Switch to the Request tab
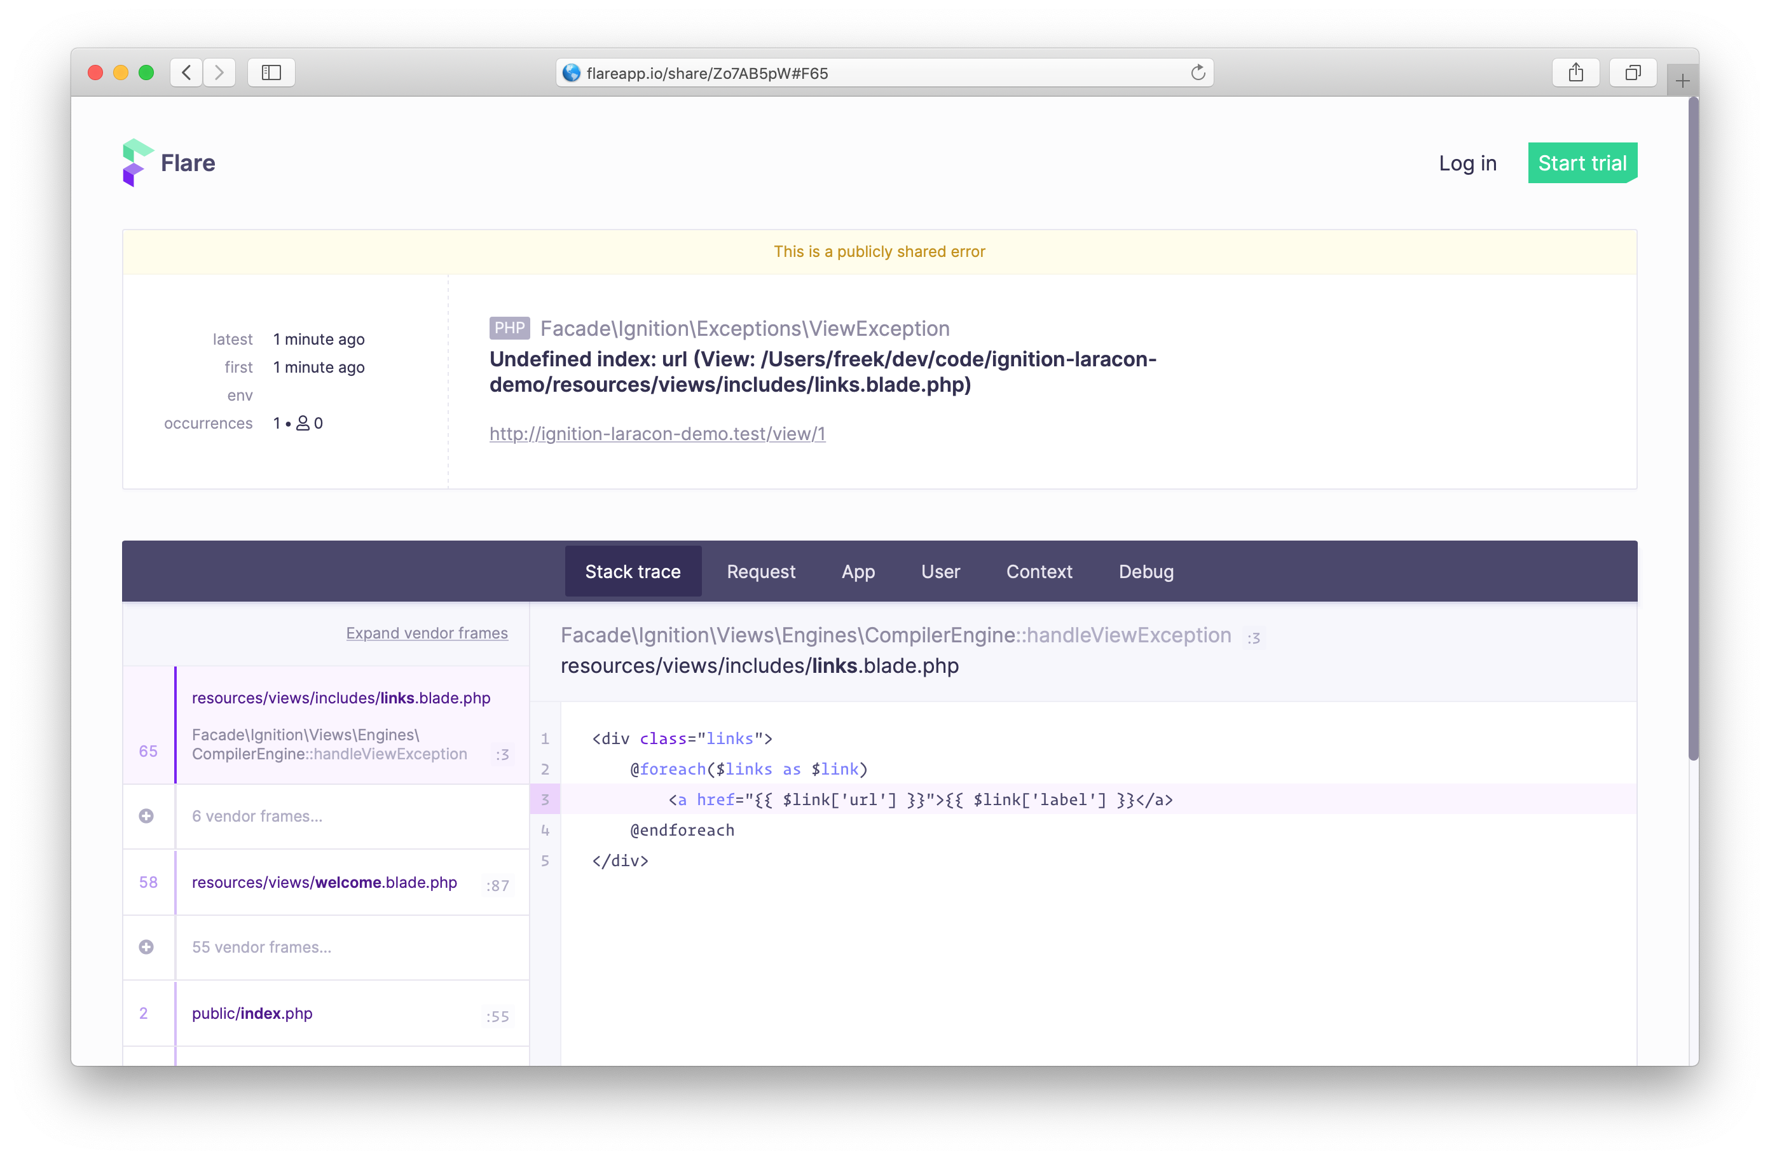This screenshot has height=1160, width=1770. tap(761, 572)
